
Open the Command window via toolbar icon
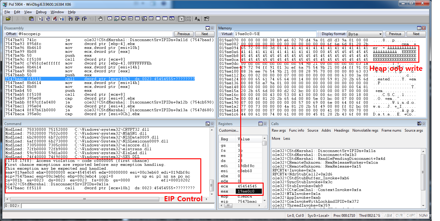(110, 19)
